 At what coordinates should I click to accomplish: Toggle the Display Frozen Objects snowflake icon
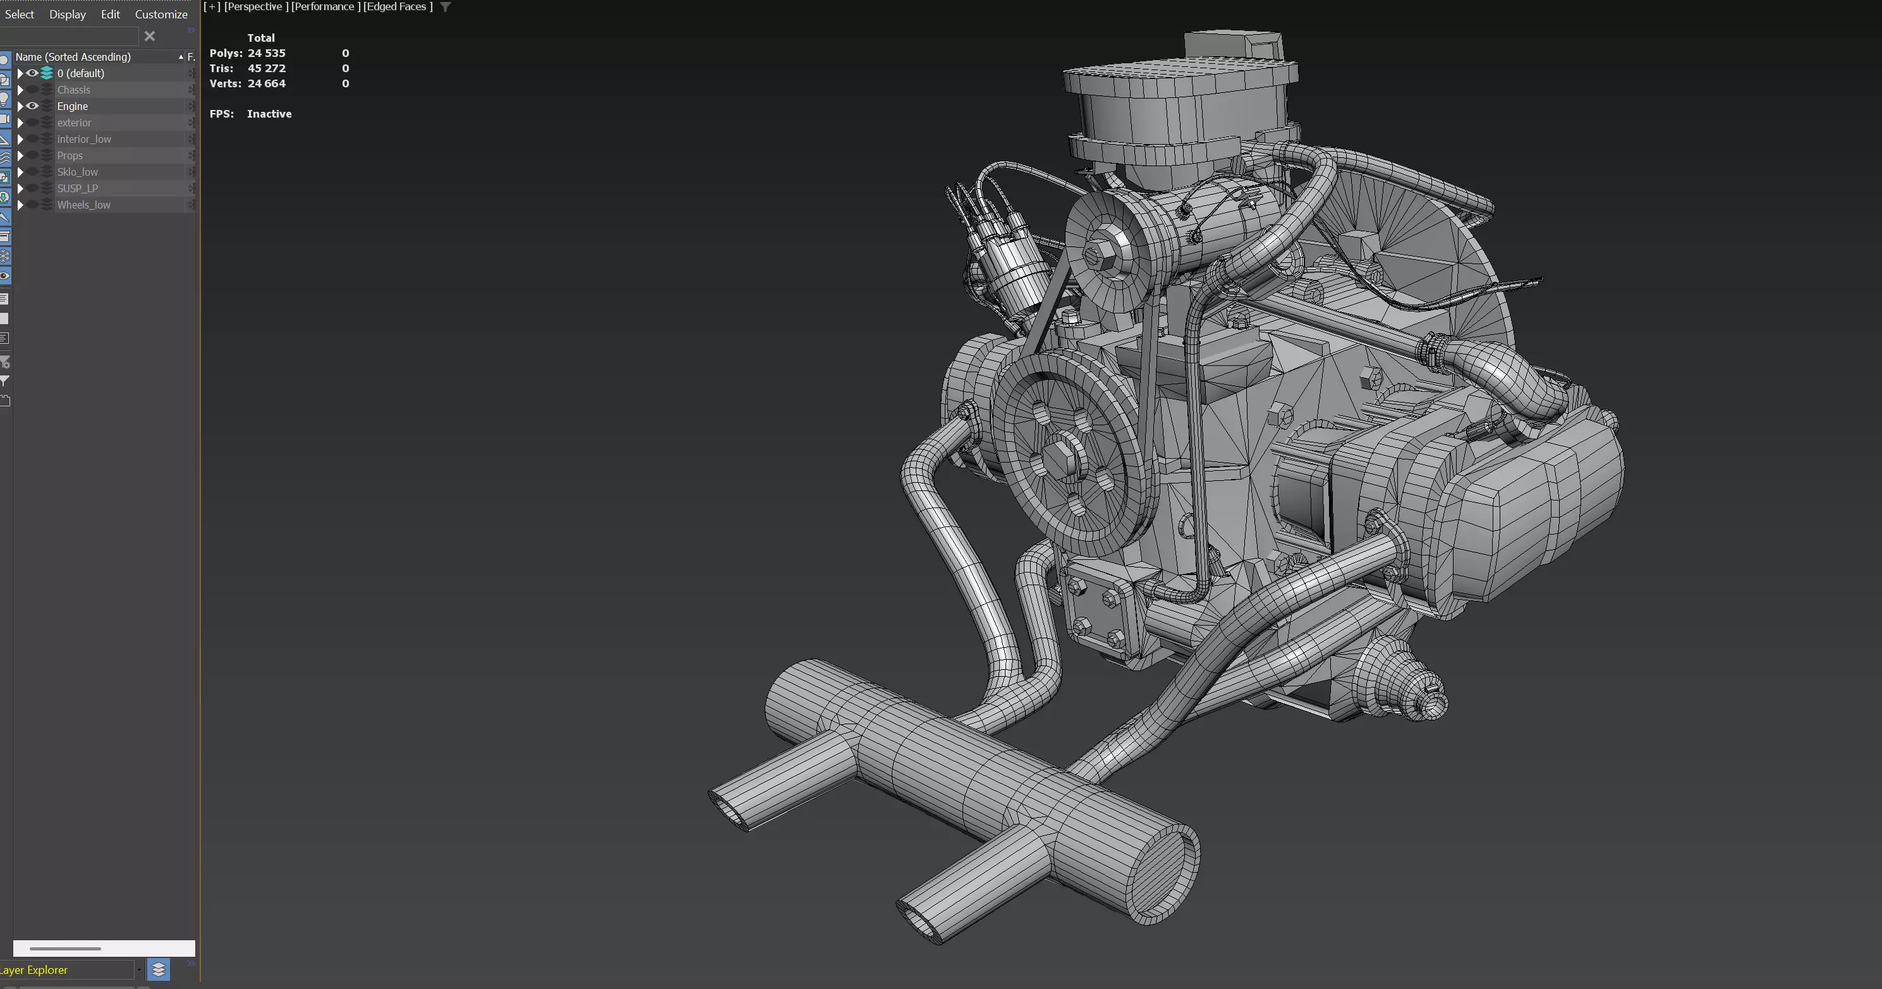(4, 256)
